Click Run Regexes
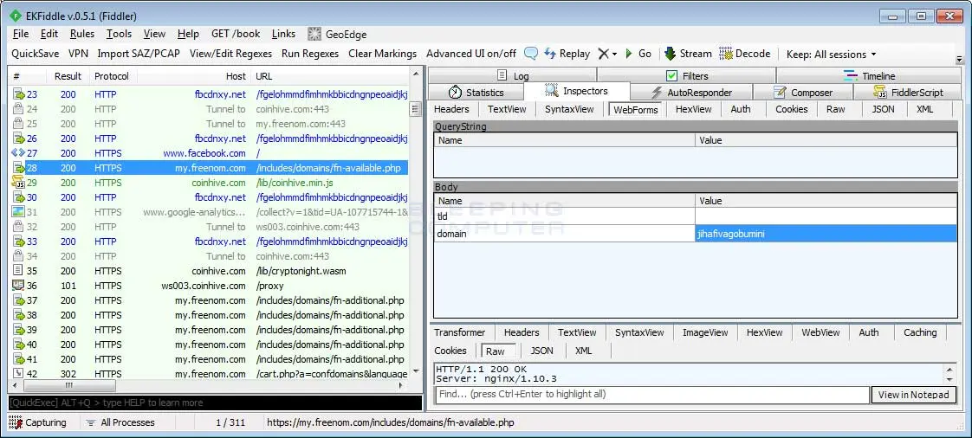 [310, 54]
